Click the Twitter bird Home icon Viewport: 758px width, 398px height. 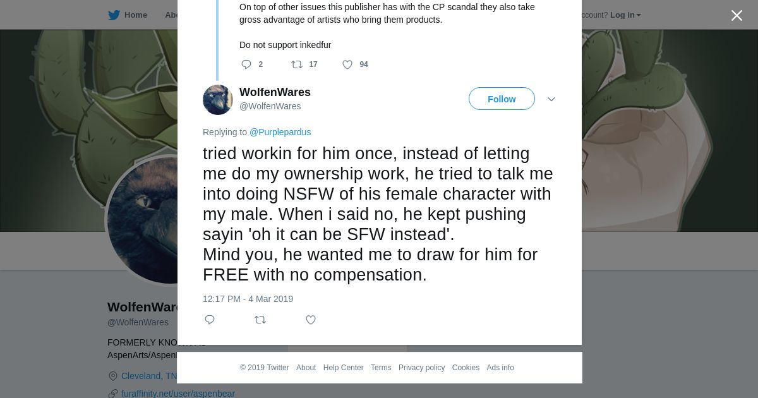click(x=114, y=15)
